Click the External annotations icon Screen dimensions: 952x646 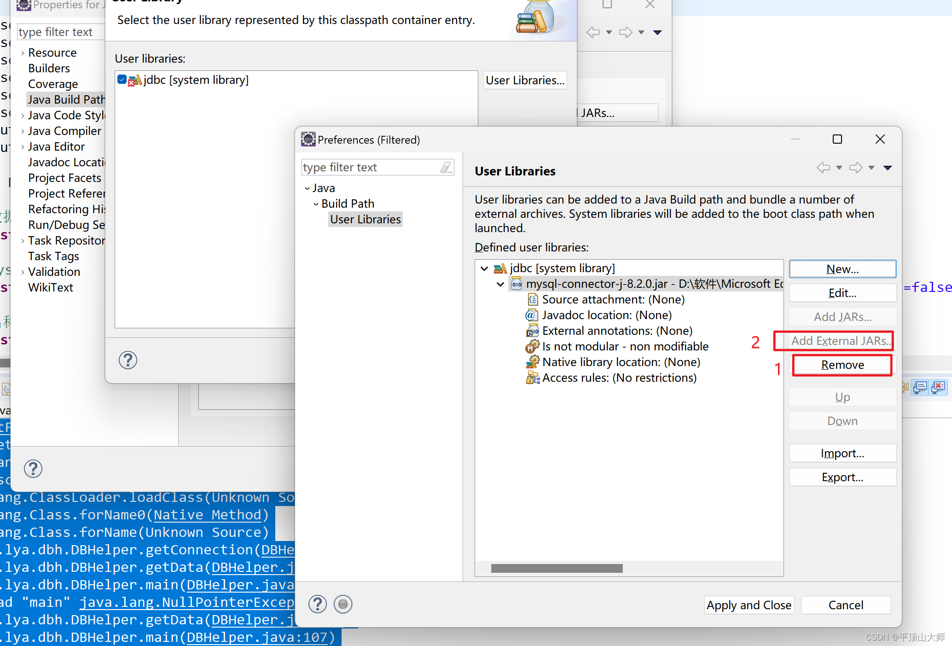[533, 331]
